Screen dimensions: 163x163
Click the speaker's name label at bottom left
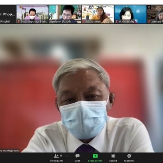pyautogui.click(x=10, y=151)
